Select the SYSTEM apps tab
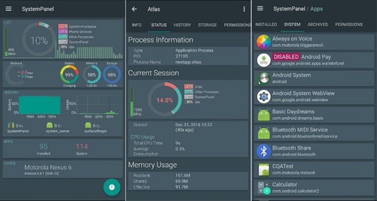377x201 pixels. point(292,25)
